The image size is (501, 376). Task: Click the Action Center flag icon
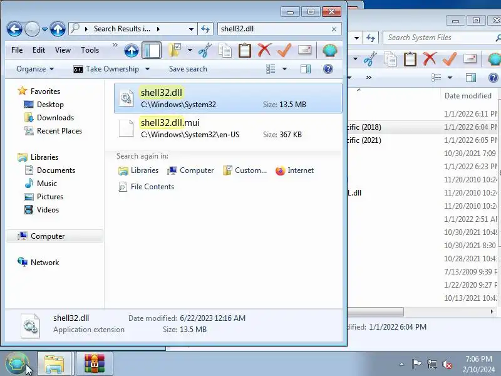[x=416, y=364]
